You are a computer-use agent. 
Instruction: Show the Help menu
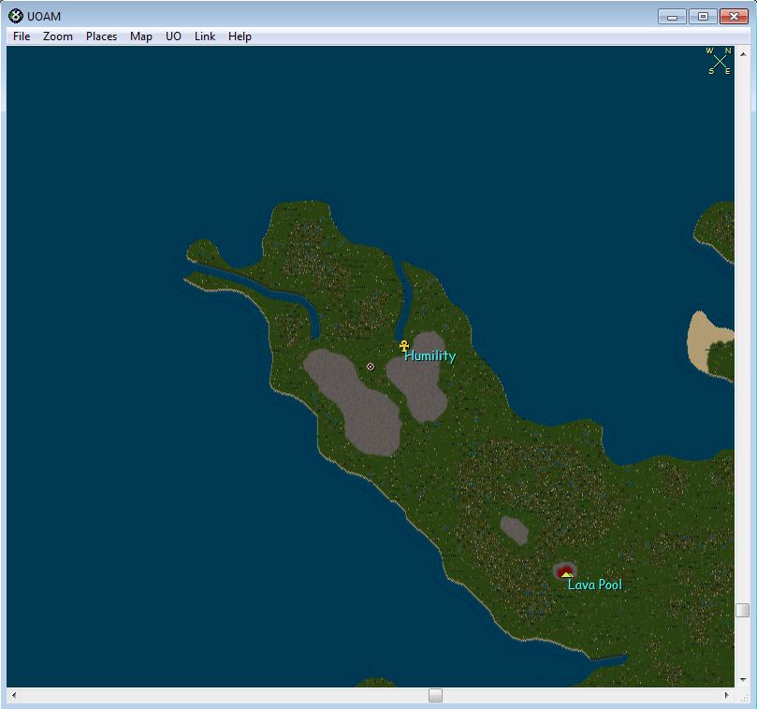click(240, 36)
